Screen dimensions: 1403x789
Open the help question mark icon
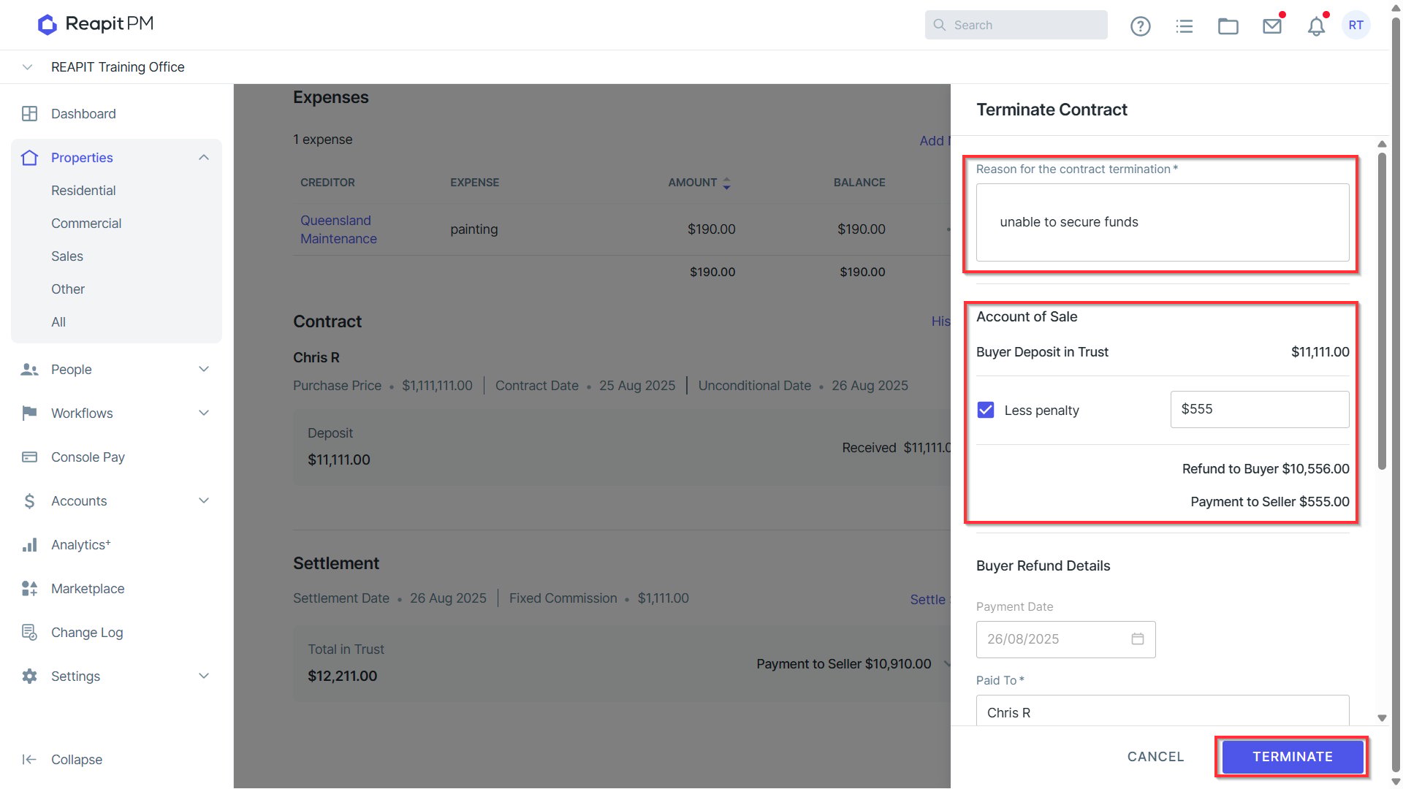click(1140, 26)
